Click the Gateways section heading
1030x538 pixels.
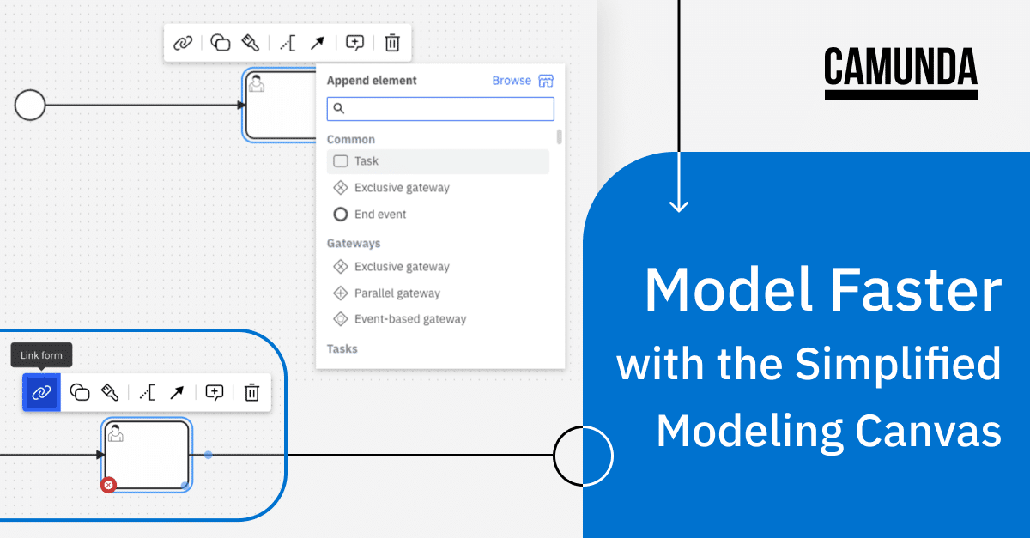click(354, 244)
